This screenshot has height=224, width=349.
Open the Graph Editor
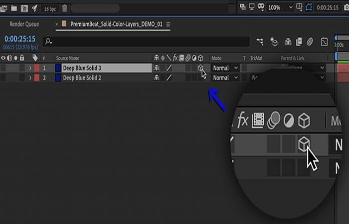click(x=324, y=41)
